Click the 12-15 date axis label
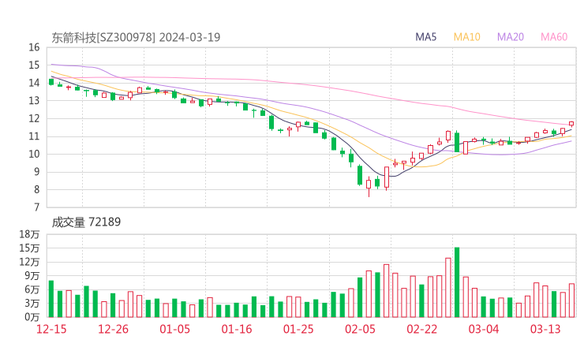Screen dimensions: 584x347 pos(51,329)
